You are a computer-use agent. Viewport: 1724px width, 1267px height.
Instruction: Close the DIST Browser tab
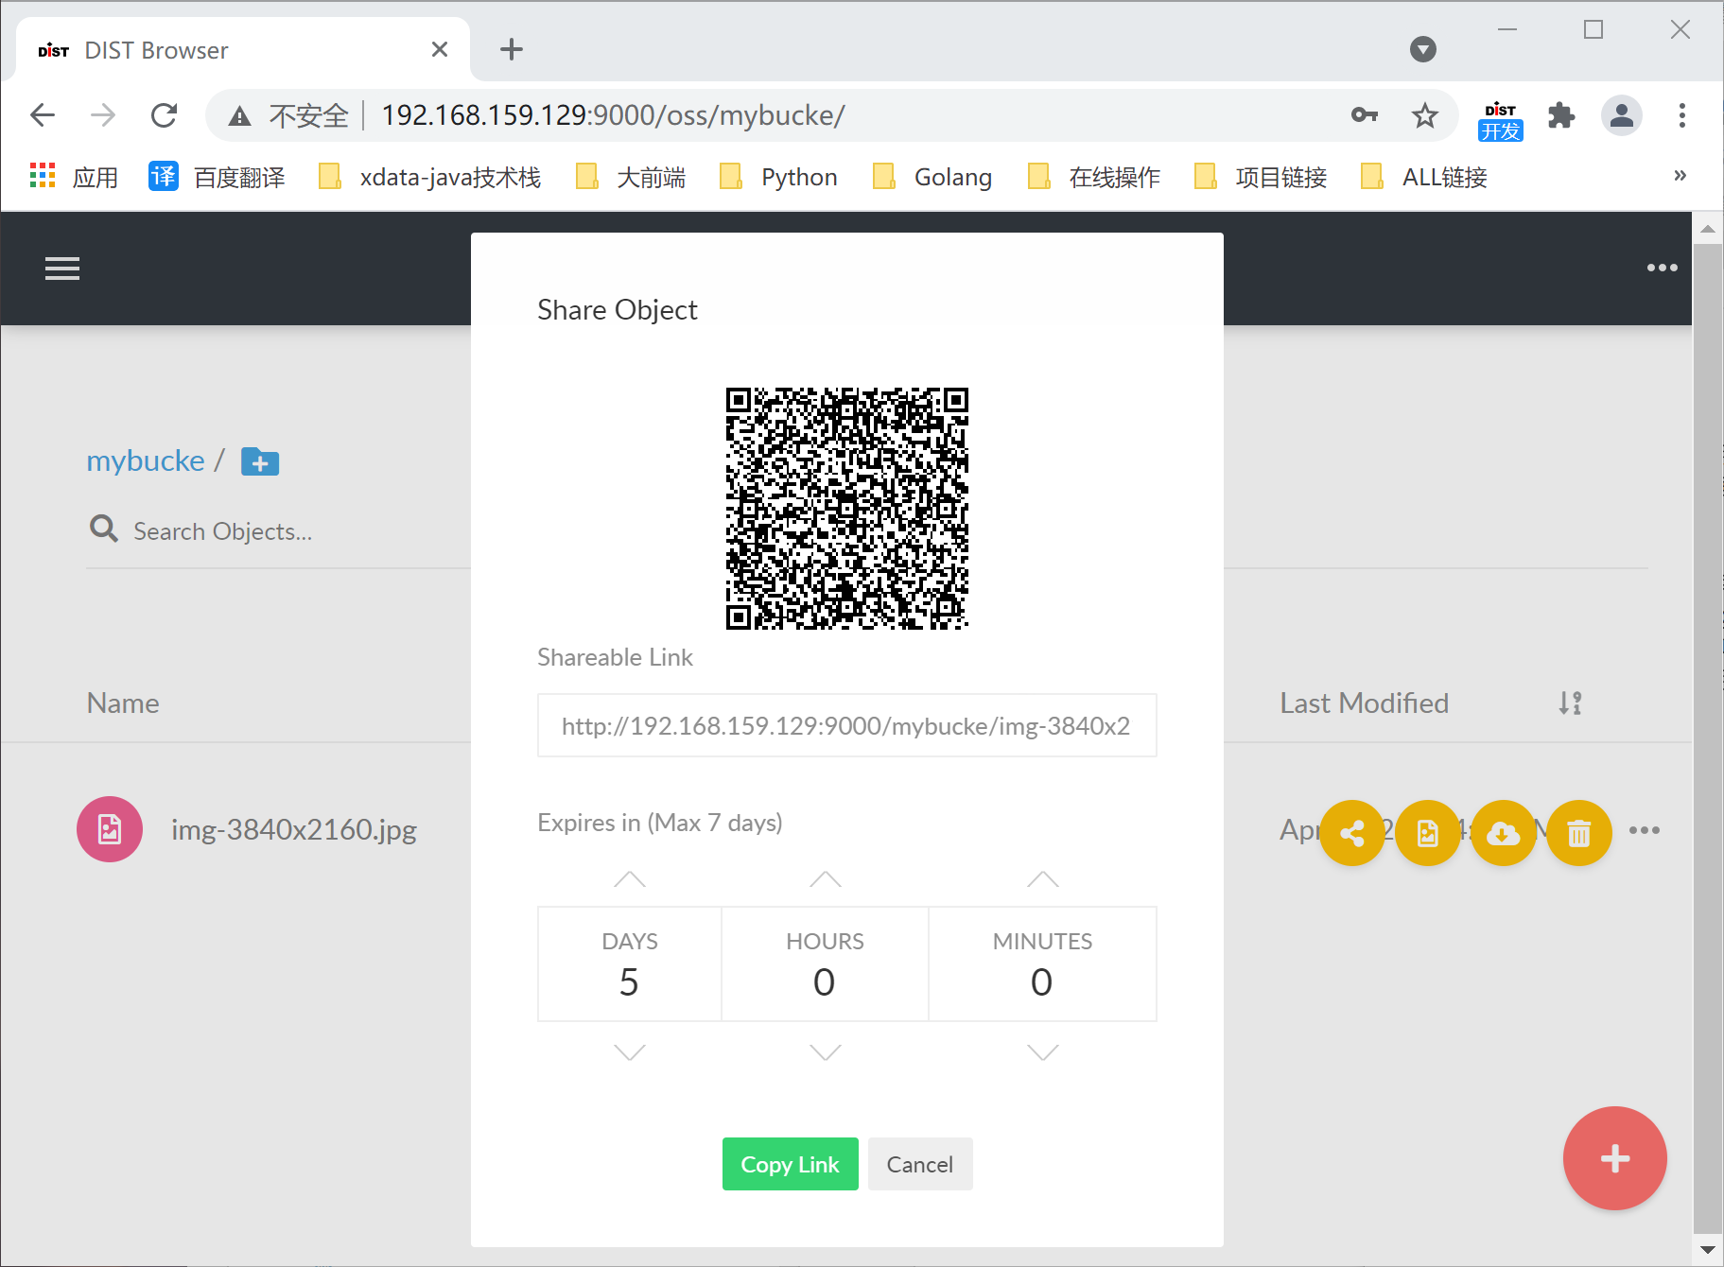440,49
